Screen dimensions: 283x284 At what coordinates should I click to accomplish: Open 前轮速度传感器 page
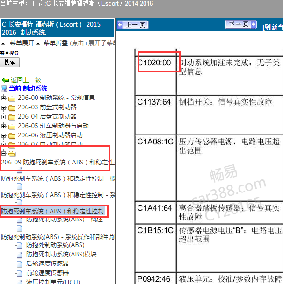tap(47, 273)
